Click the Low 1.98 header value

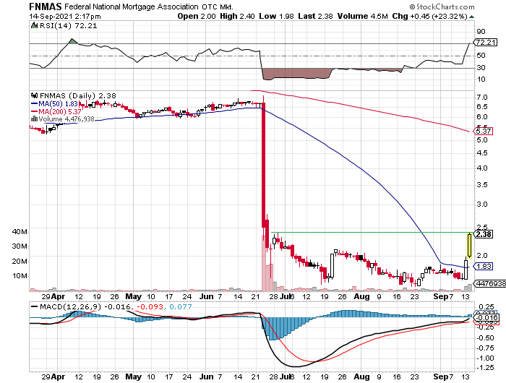tap(276, 16)
